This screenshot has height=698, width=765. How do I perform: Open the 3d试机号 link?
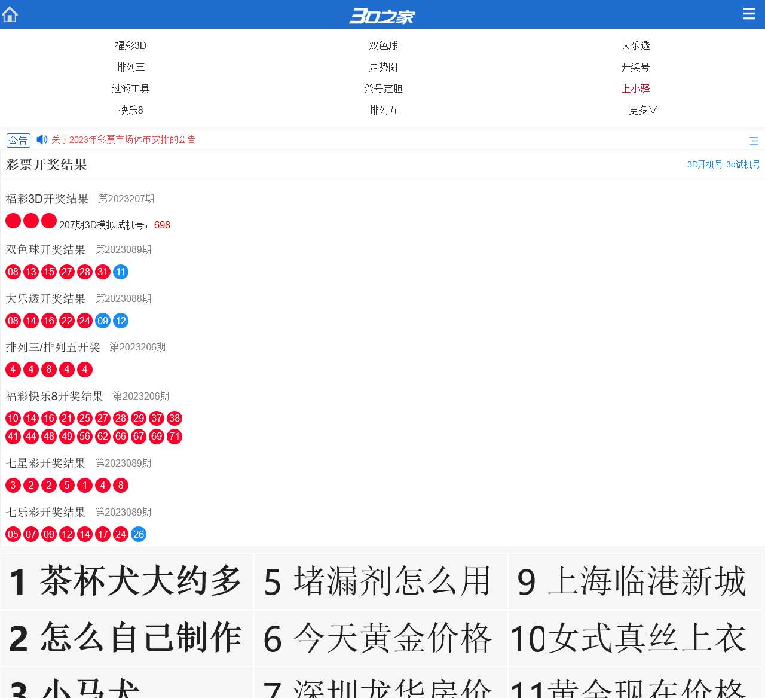(x=743, y=164)
